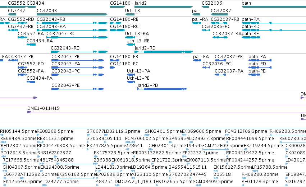Click the Jarid2-PD coding sequence
The image size is (306, 187).
(148, 85)
